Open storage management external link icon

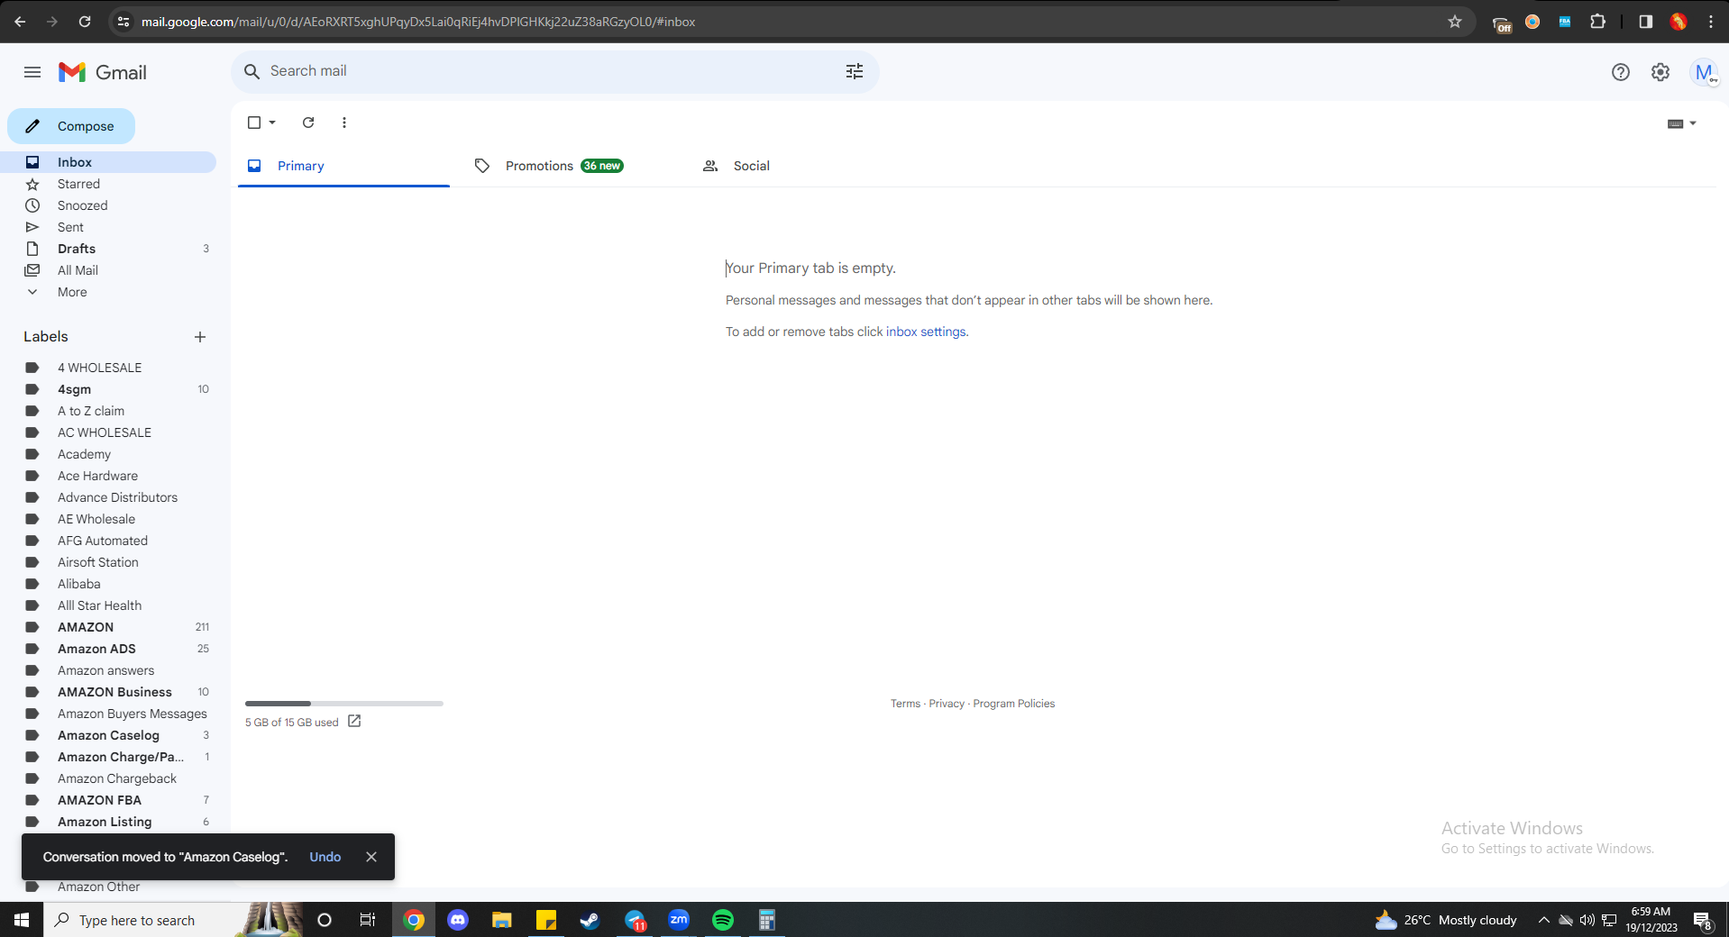354,721
